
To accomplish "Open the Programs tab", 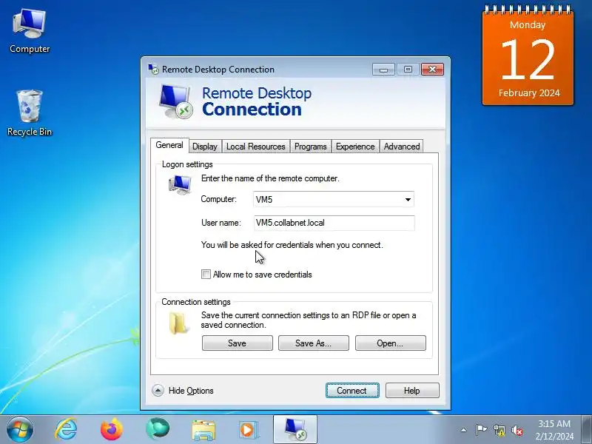I will click(310, 147).
